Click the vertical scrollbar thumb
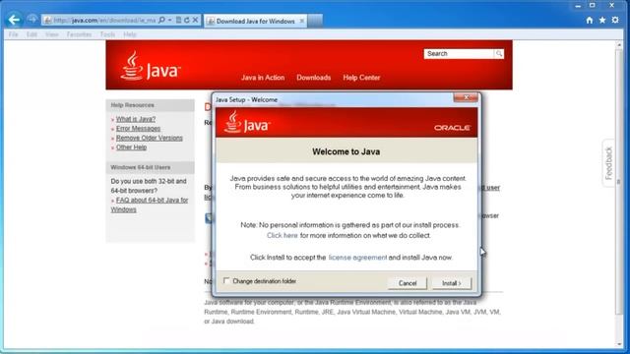The height and width of the screenshot is (354, 630). (x=619, y=182)
